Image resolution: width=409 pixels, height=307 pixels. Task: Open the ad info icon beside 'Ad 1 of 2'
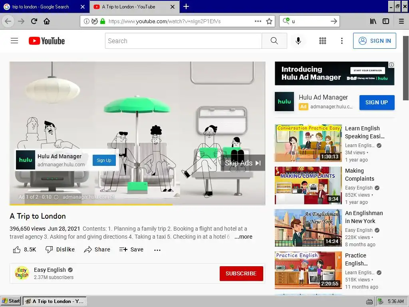point(56,197)
